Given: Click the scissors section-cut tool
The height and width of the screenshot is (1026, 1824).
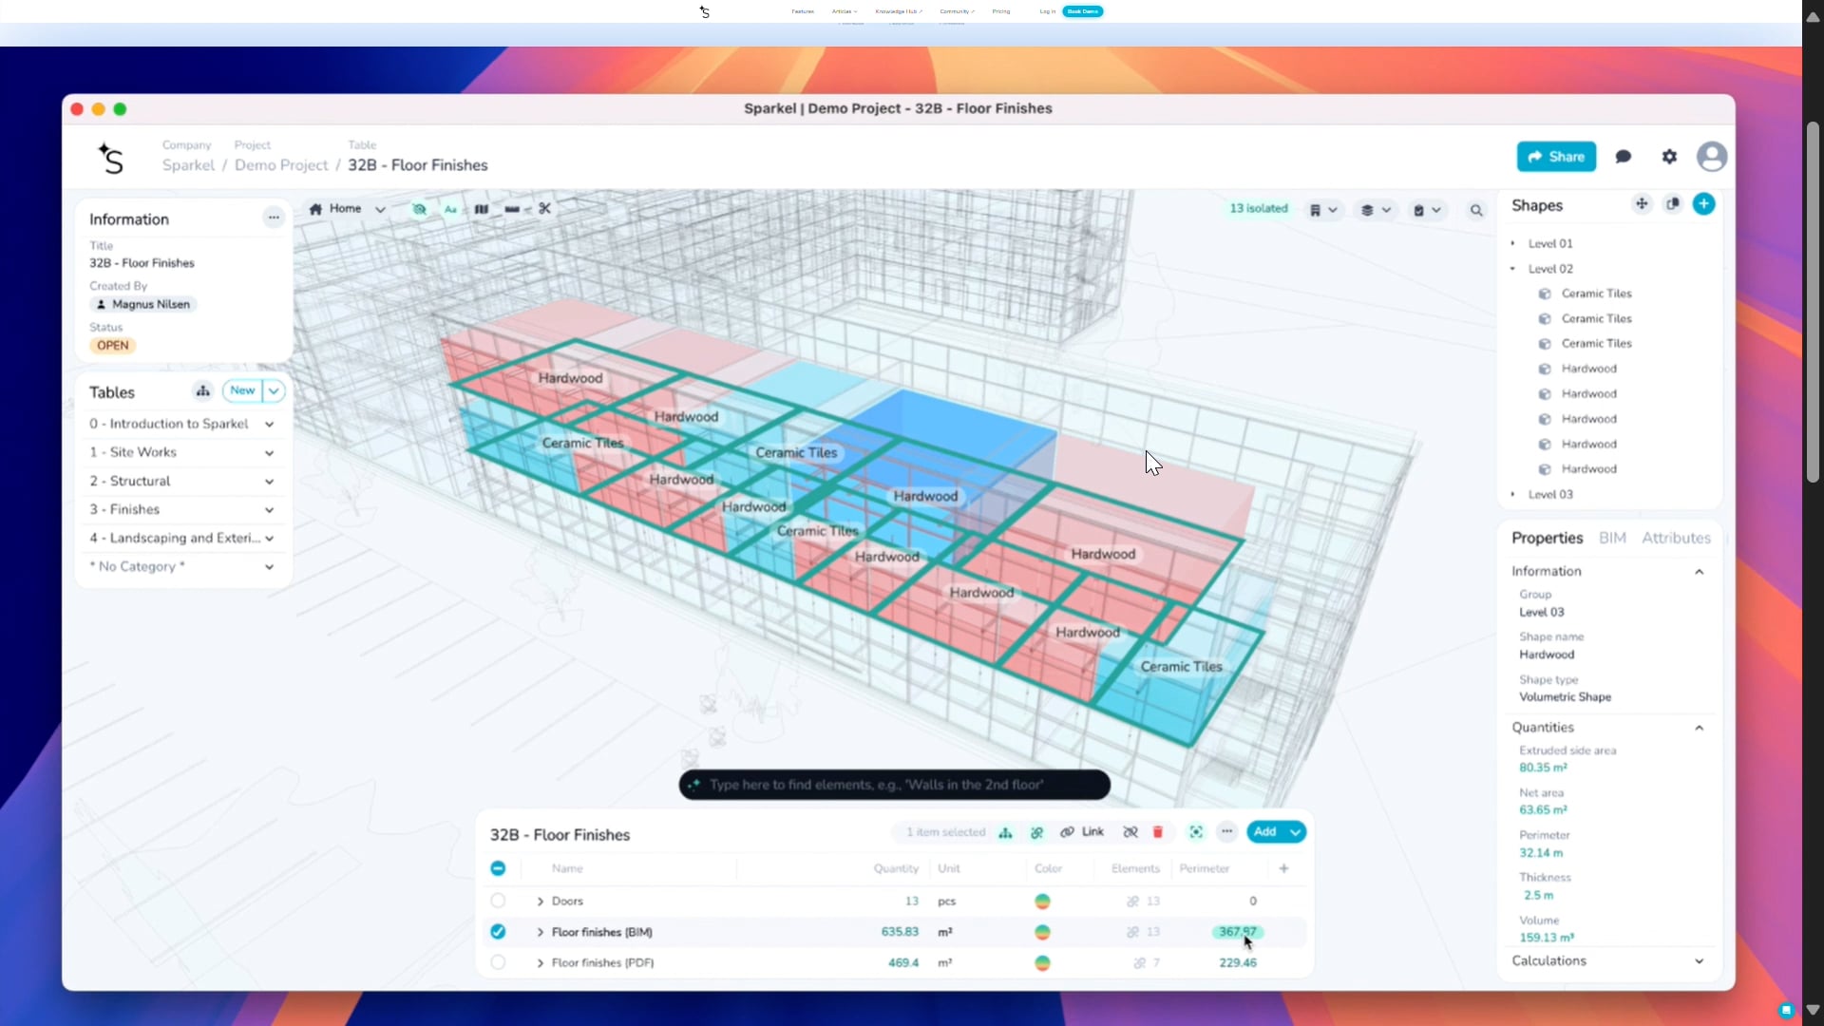Looking at the screenshot, I should (544, 209).
